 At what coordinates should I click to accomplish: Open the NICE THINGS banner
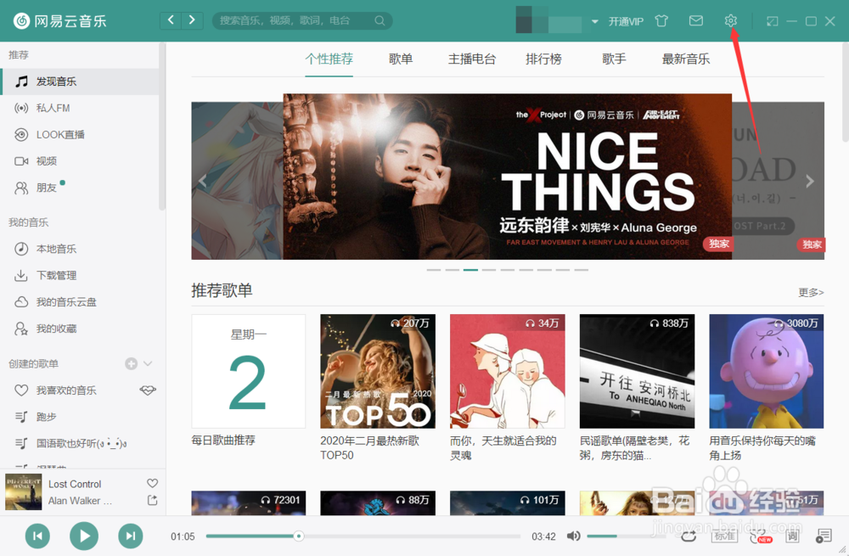508,177
